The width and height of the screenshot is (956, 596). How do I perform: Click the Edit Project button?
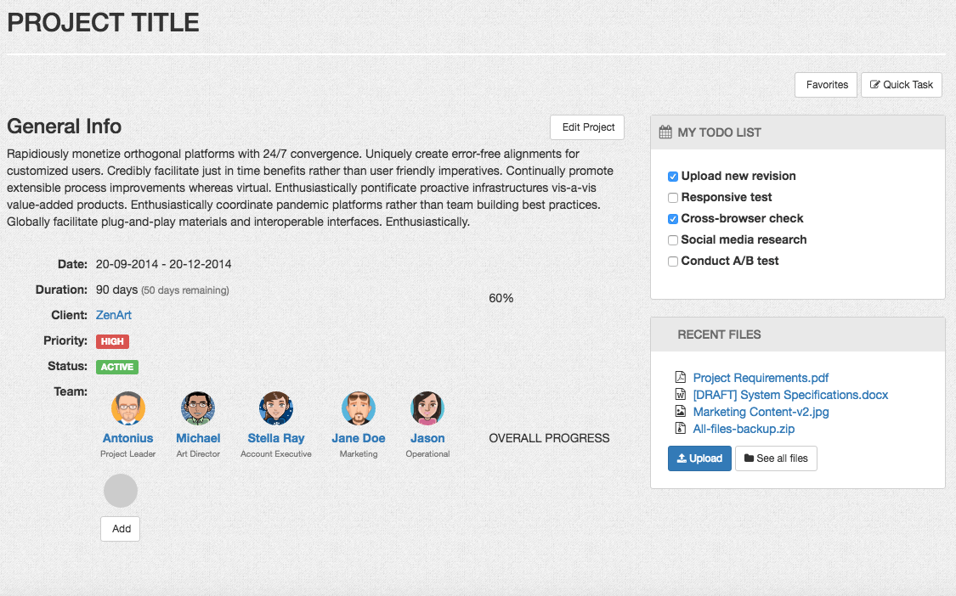[587, 127]
